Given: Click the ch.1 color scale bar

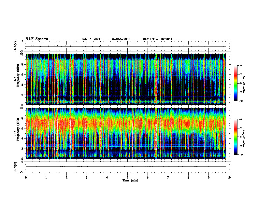Looking at the screenshot, I should 236,83.
